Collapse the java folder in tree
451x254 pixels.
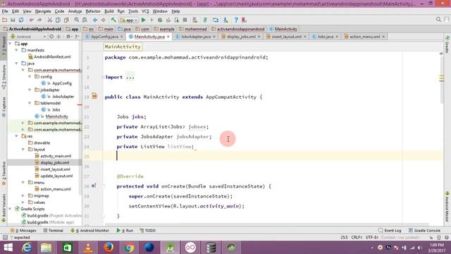(16, 64)
